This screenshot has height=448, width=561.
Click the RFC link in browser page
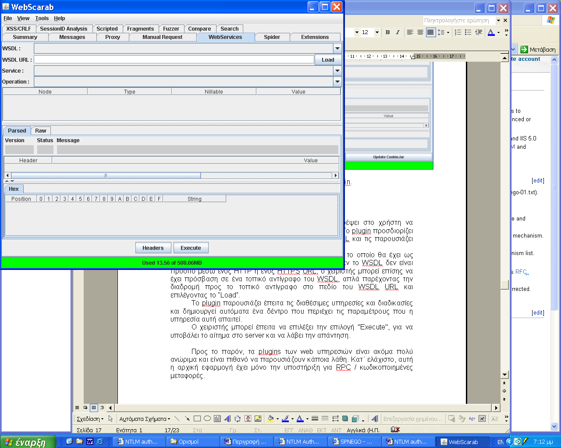pos(522,272)
